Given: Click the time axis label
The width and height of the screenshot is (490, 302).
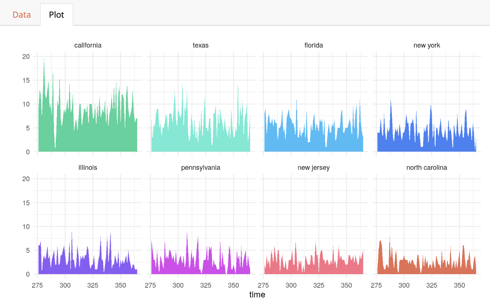Looking at the screenshot, I should click(257, 294).
